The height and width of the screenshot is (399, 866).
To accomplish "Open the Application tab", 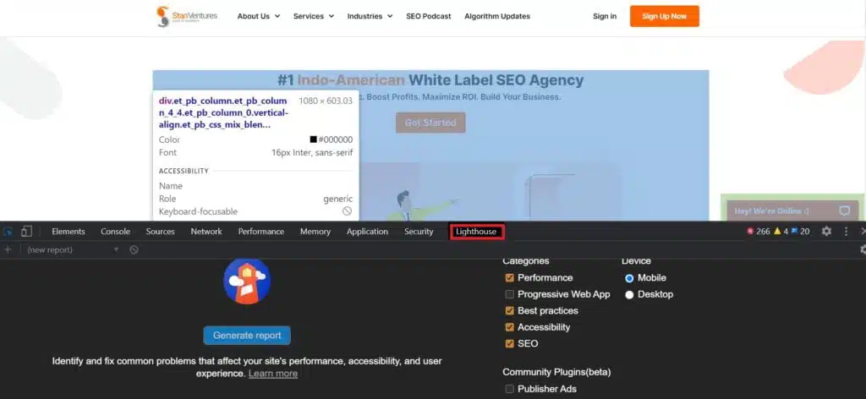I will click(x=367, y=232).
